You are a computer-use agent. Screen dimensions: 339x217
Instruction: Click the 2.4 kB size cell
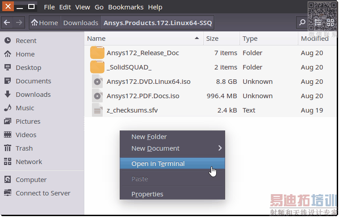click(227, 110)
